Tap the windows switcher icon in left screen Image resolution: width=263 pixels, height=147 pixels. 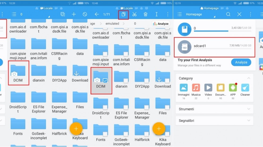tap(63, 14)
